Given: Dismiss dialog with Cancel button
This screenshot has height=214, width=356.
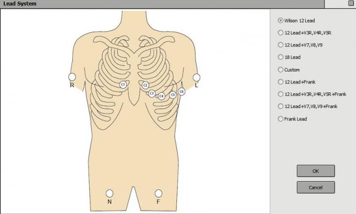Looking at the screenshot, I should tap(316, 187).
